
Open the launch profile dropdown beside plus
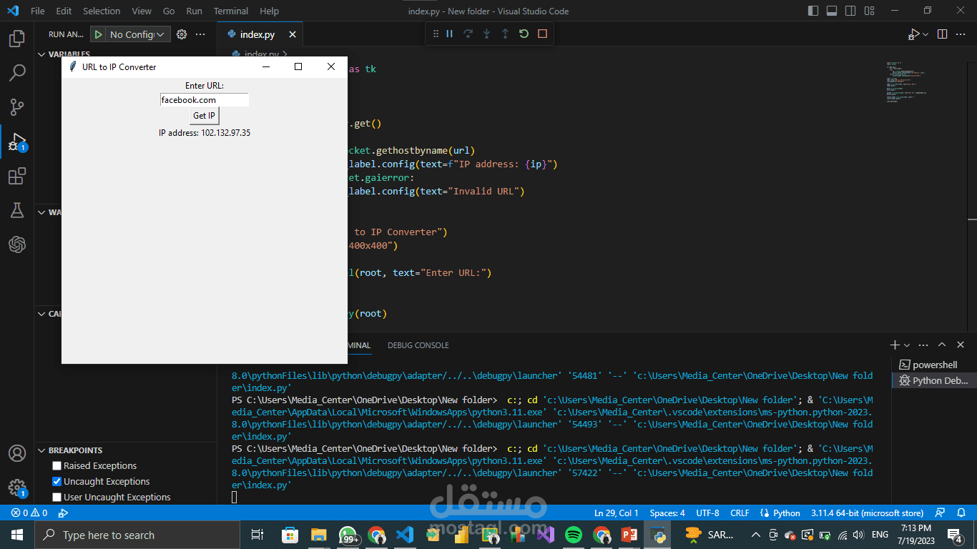click(907, 345)
